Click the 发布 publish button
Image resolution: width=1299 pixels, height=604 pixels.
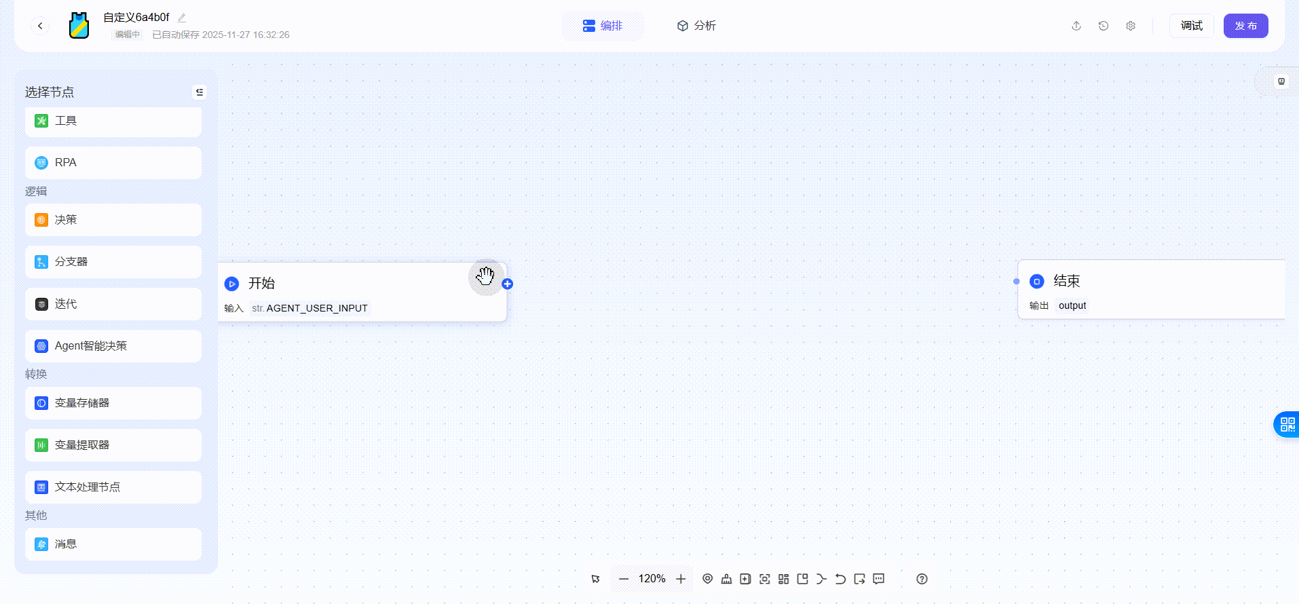coord(1245,26)
